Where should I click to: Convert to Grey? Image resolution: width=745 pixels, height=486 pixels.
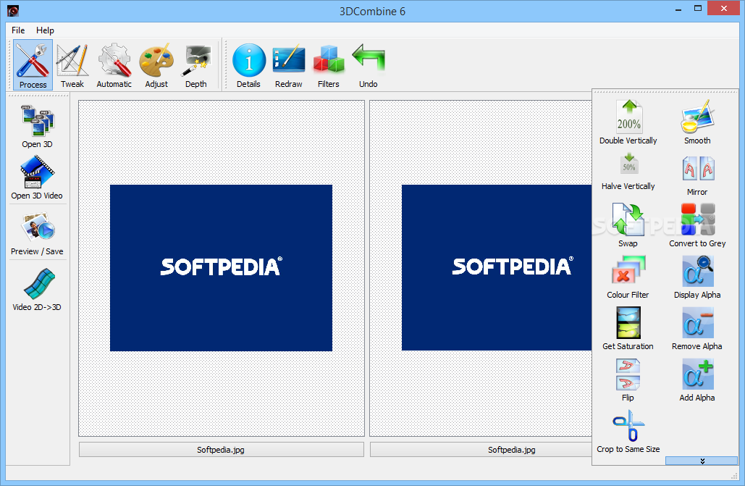[x=697, y=225]
